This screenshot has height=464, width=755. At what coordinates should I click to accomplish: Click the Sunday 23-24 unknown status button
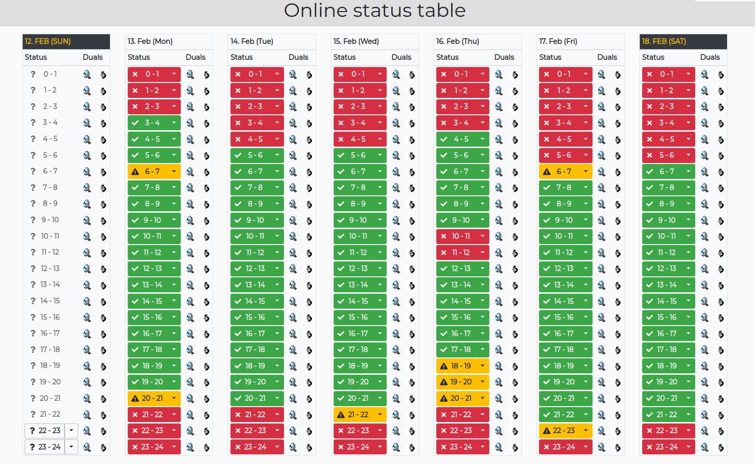[45, 447]
